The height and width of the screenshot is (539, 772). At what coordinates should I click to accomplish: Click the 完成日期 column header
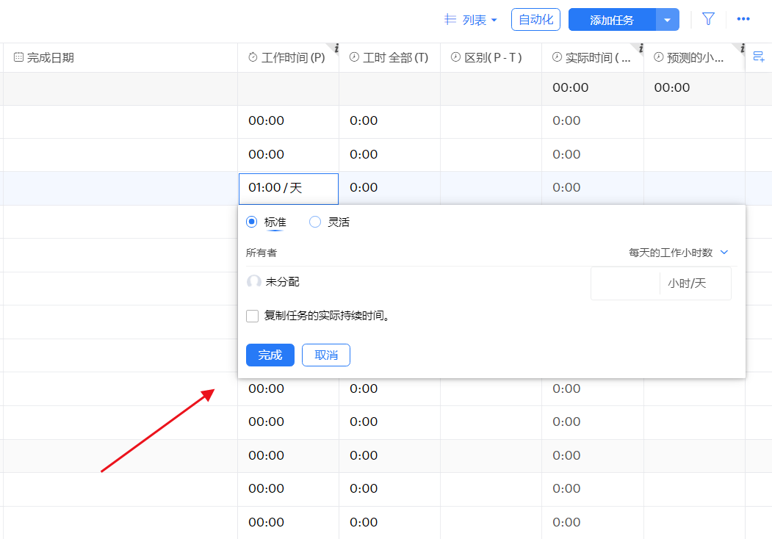coord(120,57)
